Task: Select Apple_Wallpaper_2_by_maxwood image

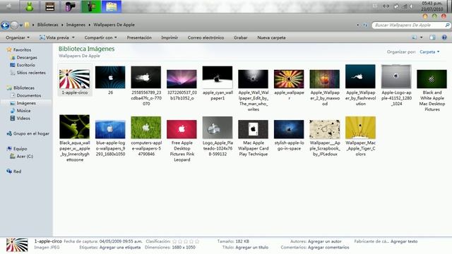Action: (325, 79)
